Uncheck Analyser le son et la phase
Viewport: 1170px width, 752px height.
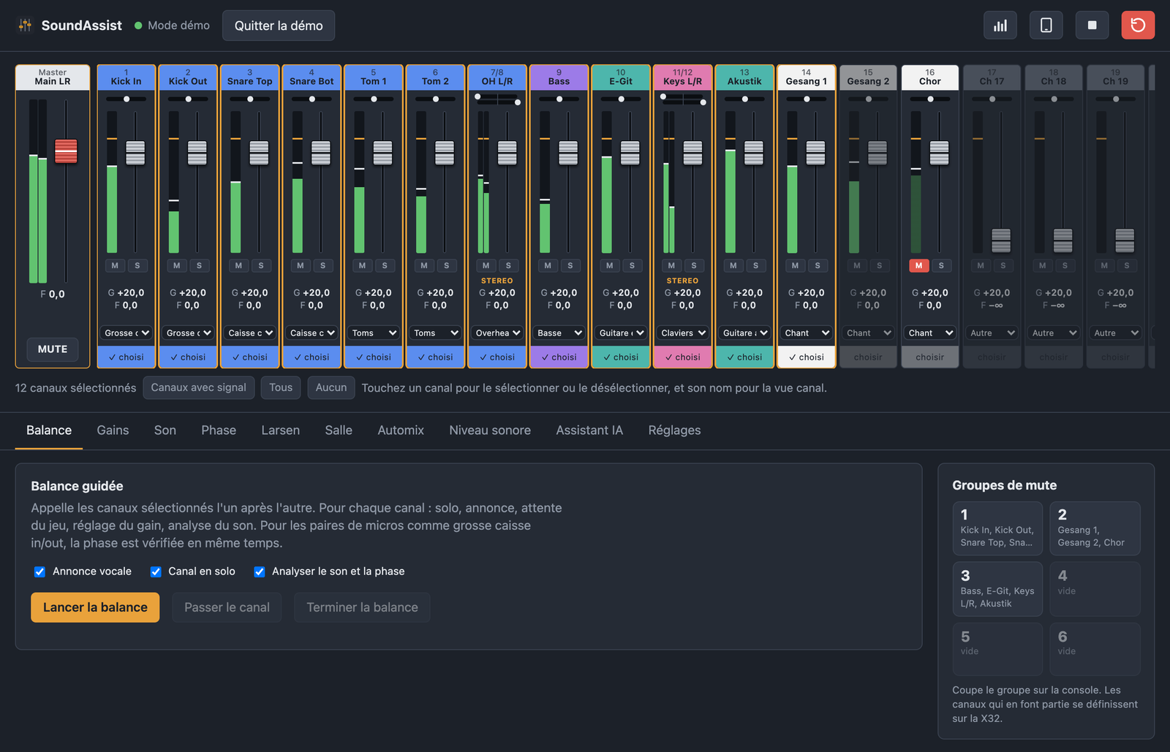tap(260, 571)
